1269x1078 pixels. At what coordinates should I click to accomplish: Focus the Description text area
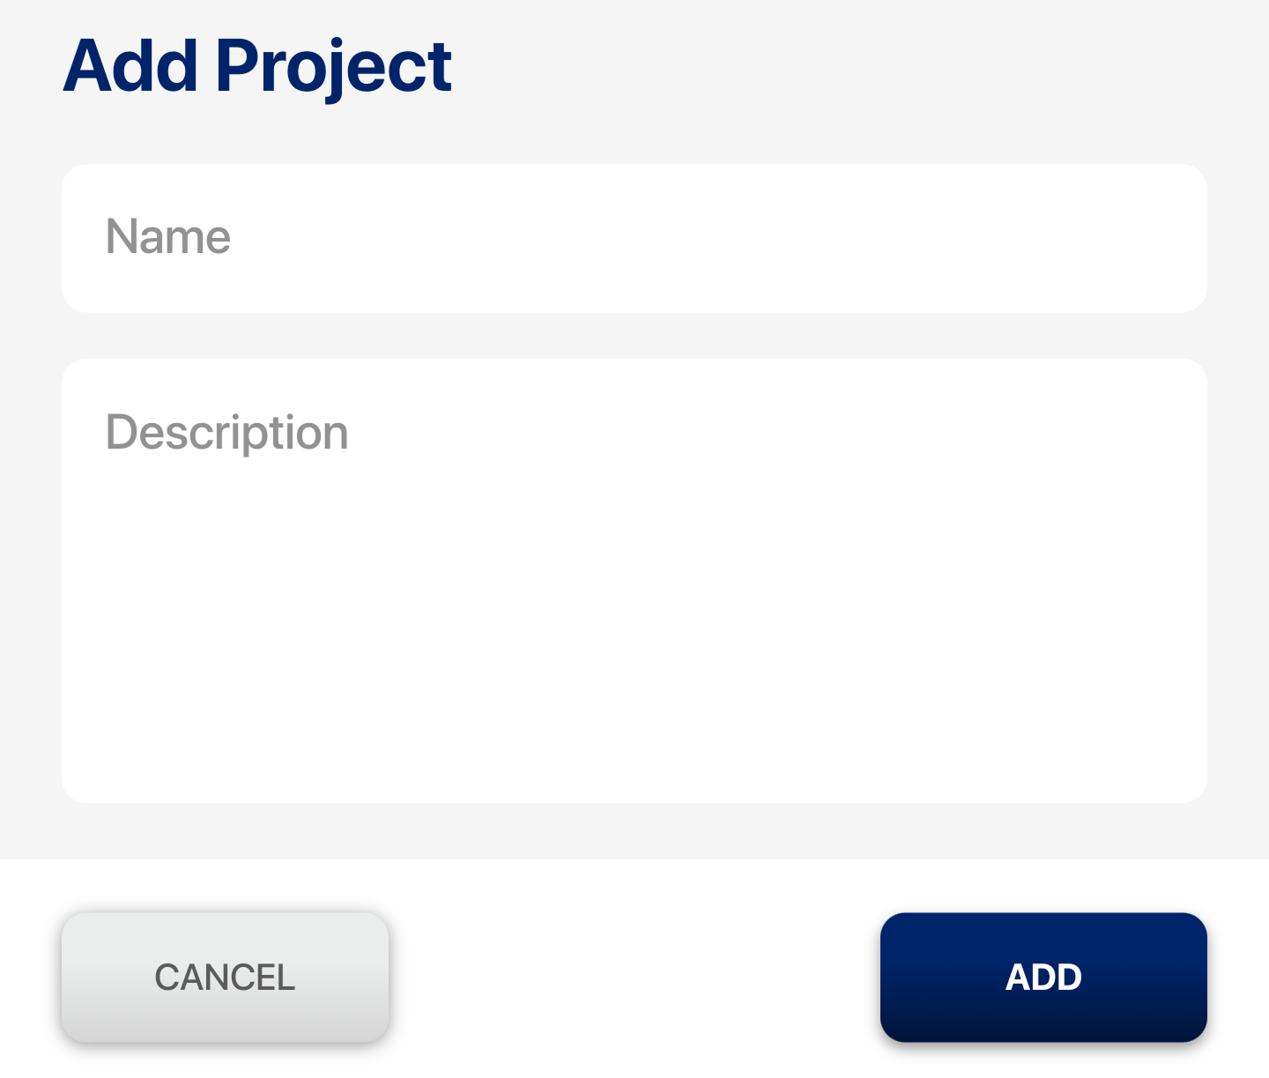pos(634,580)
